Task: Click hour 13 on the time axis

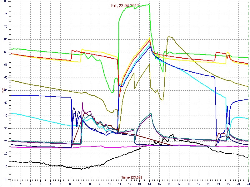Action: point(139,184)
